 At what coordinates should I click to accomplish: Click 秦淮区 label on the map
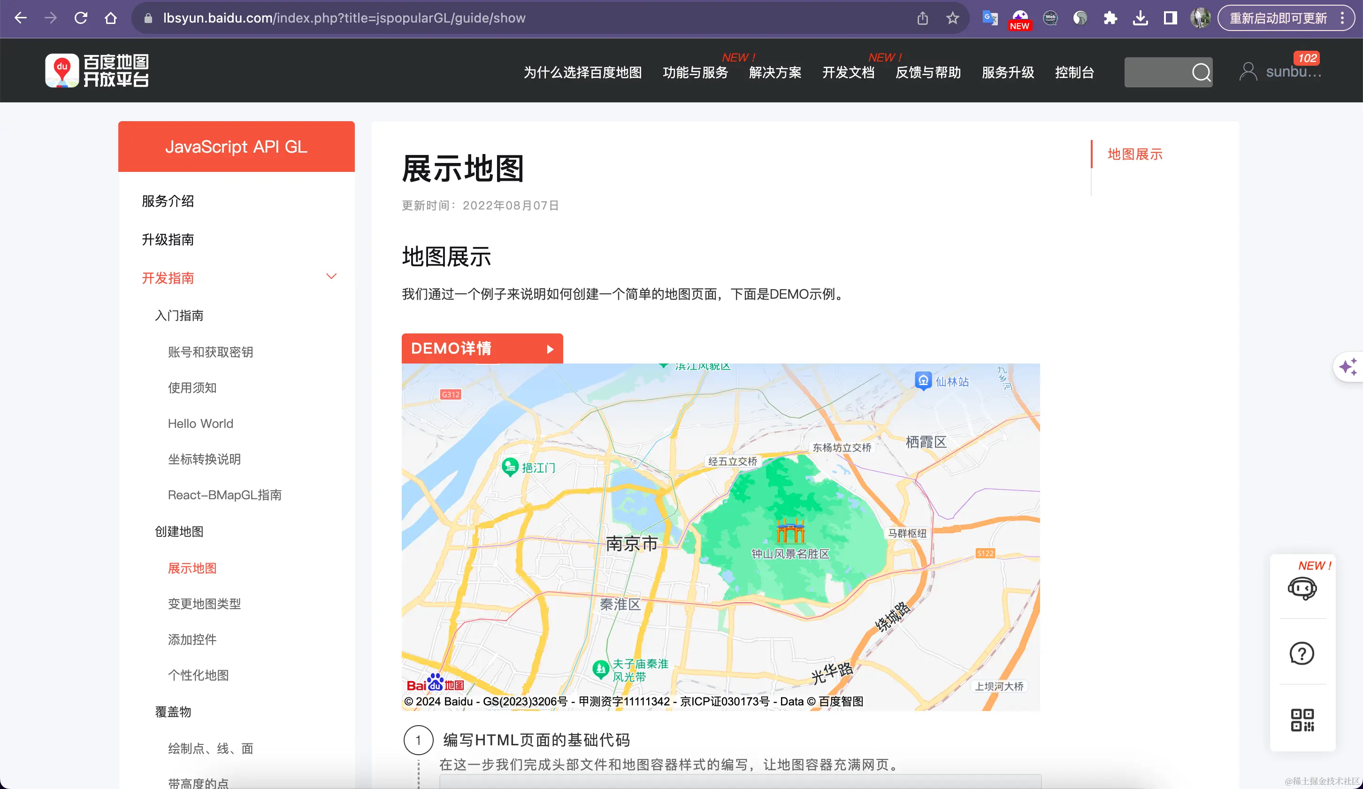tap(620, 604)
